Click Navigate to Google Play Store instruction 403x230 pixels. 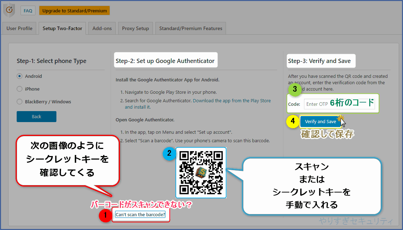pos(171,92)
